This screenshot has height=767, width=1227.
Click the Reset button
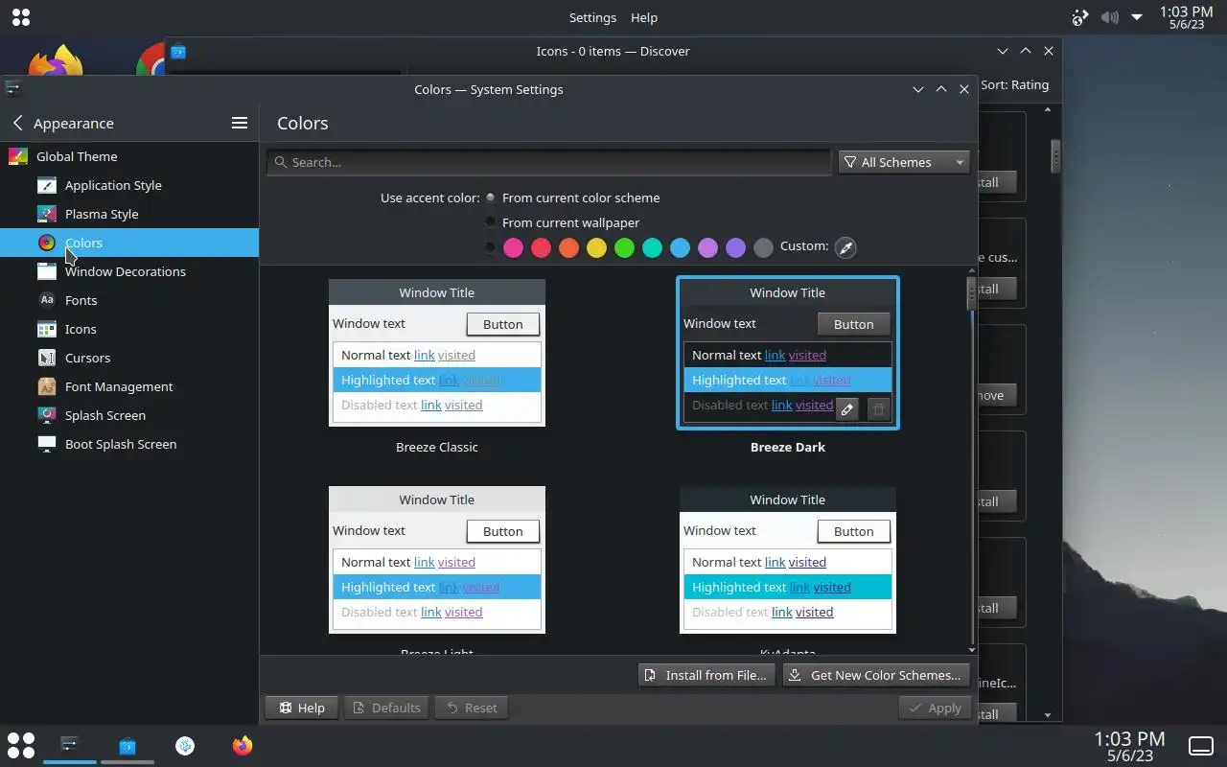472,708
